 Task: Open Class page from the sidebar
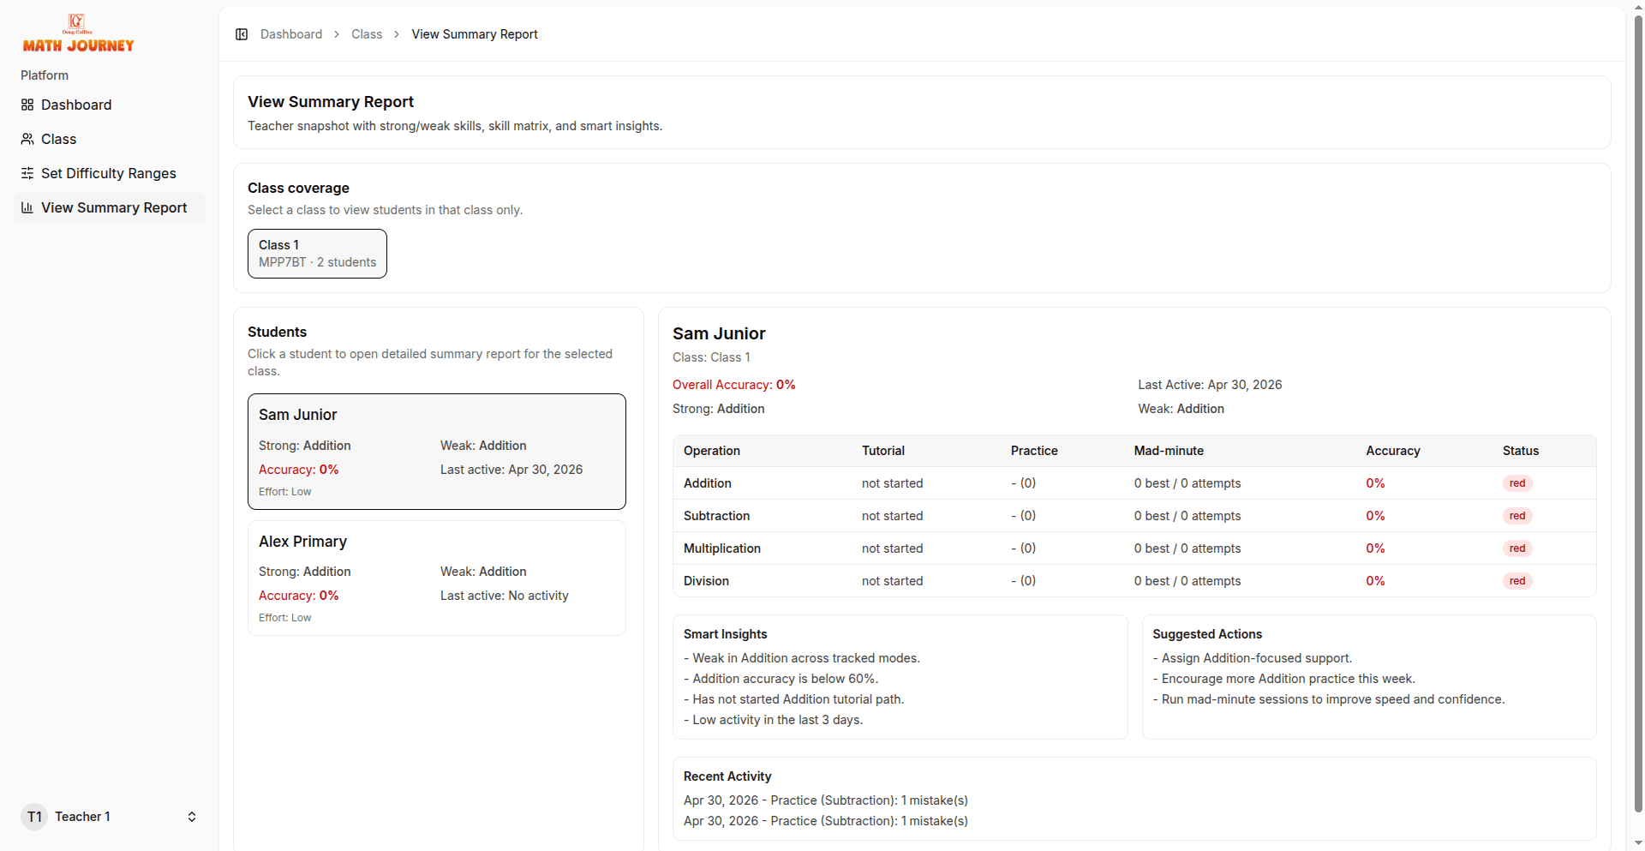[110, 139]
